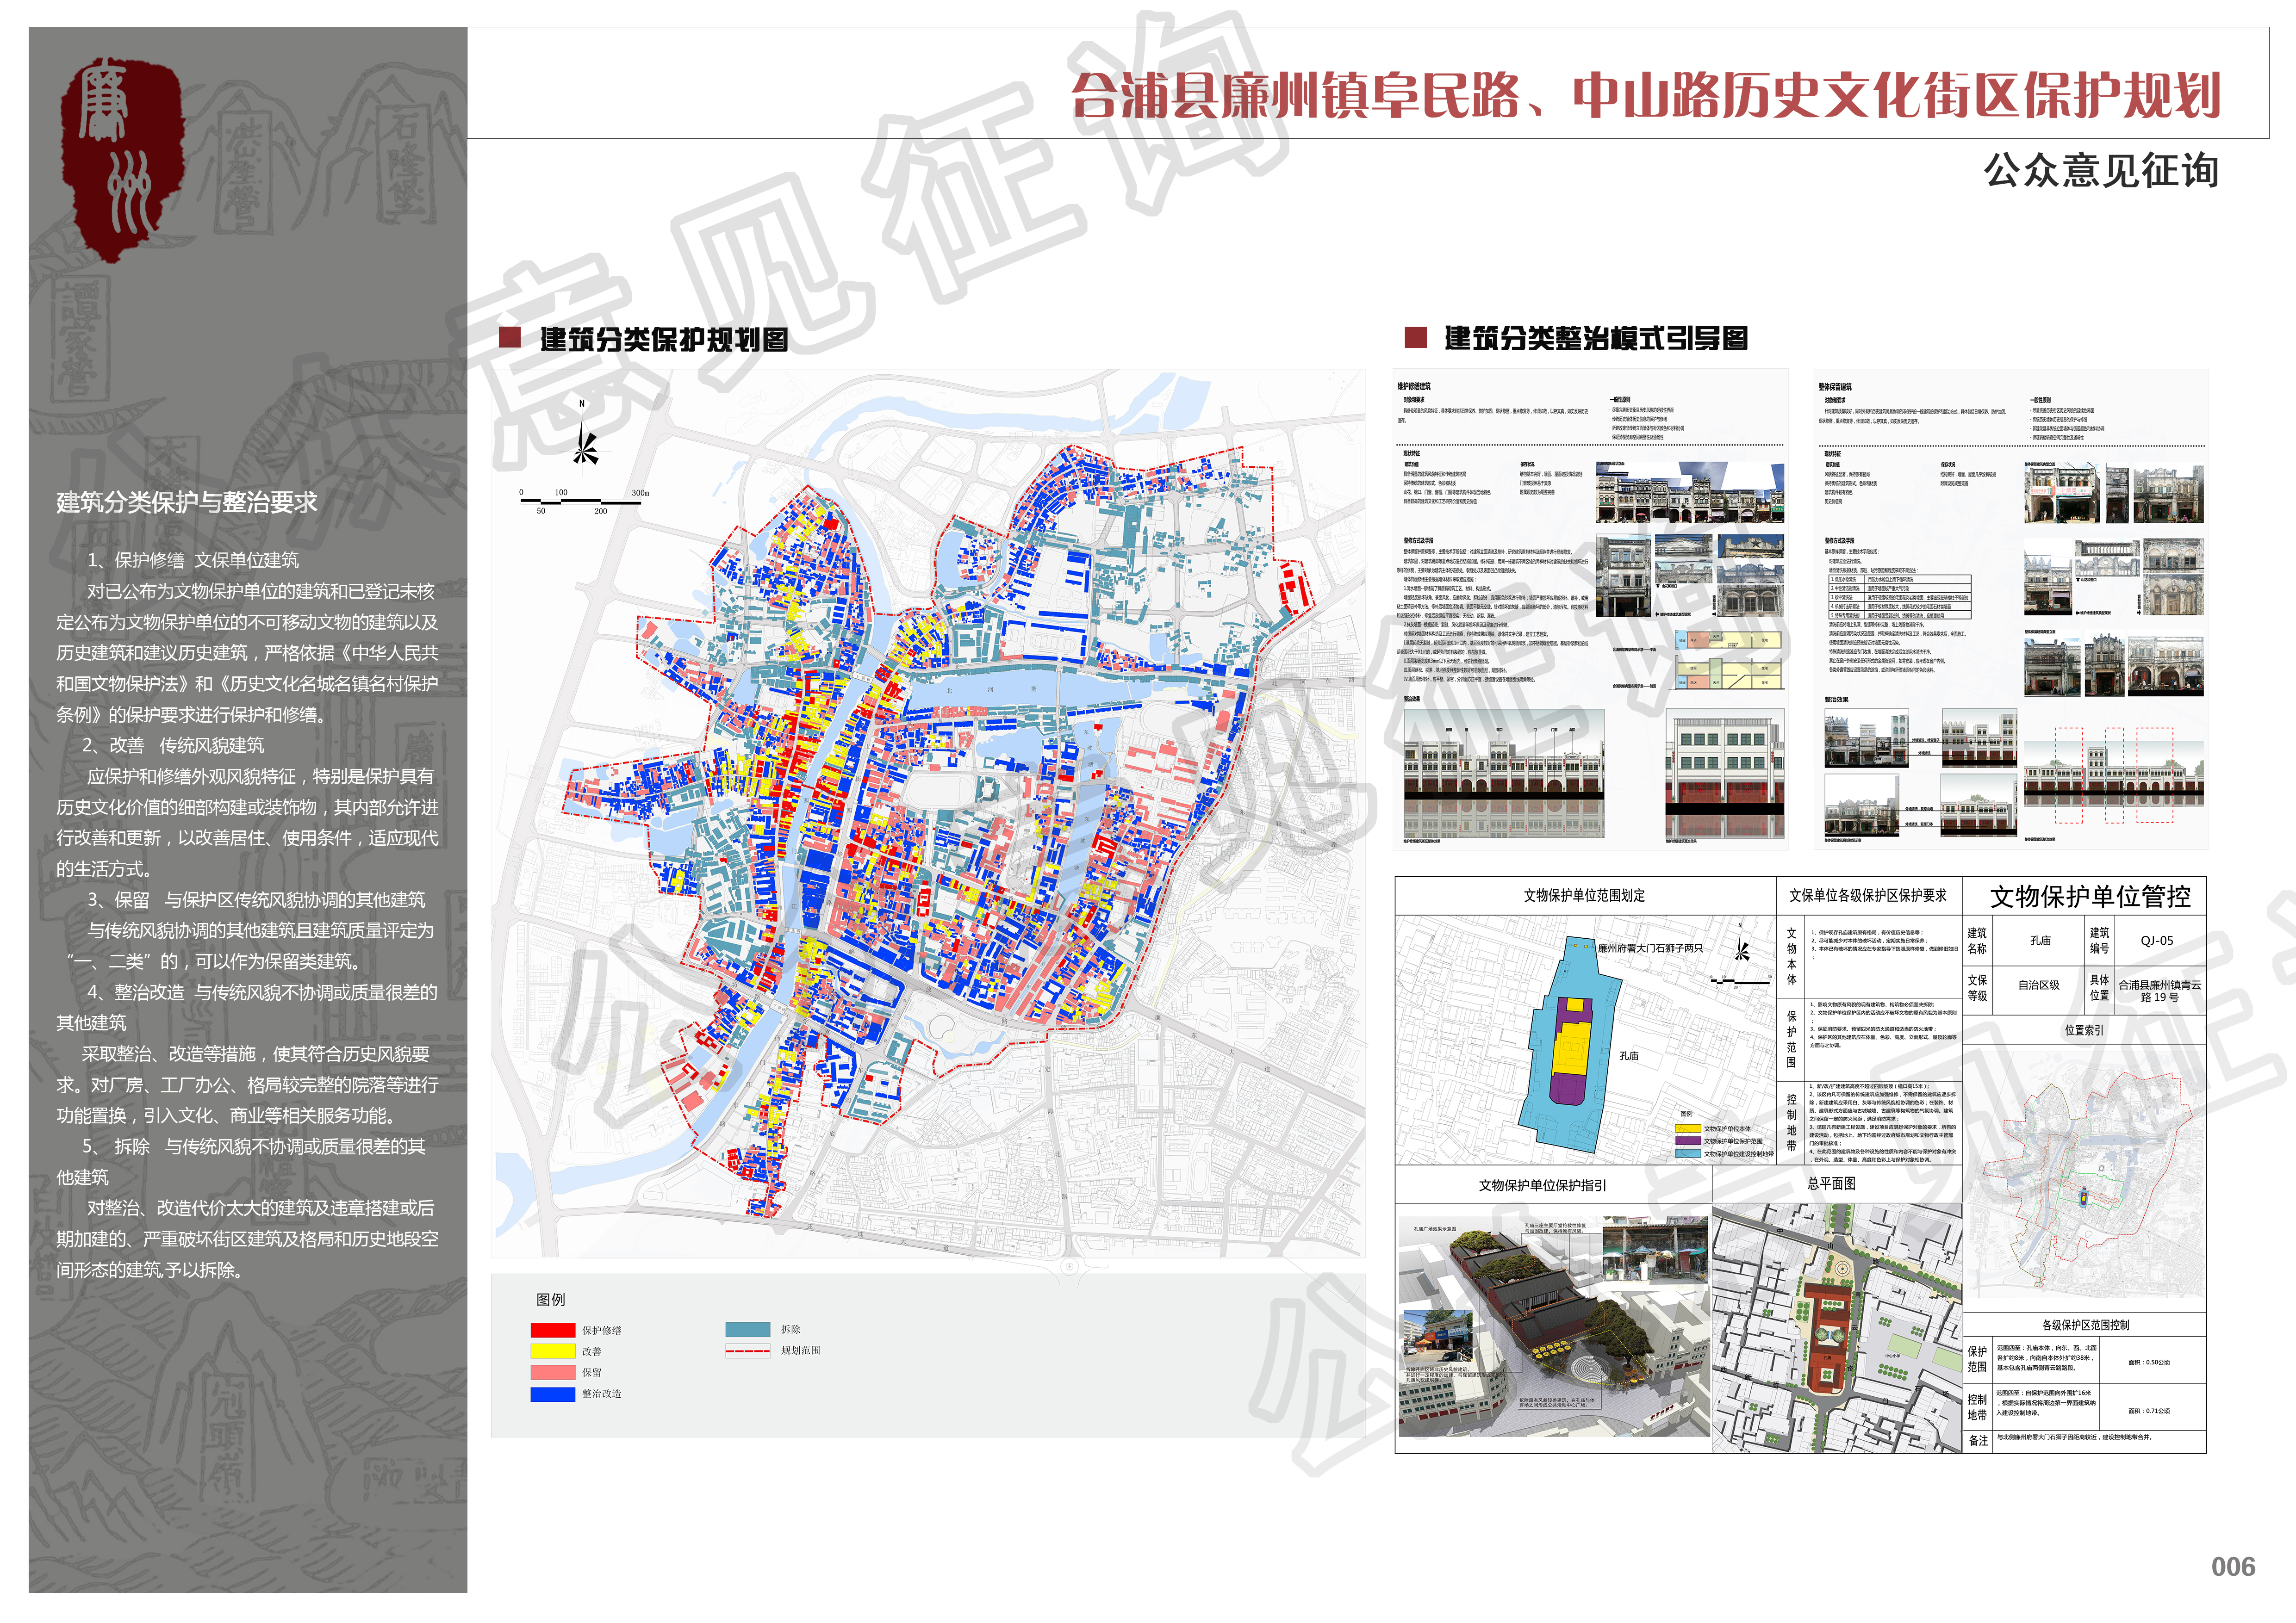Select the pink 保留 legend swatch
The width and height of the screenshot is (2296, 1623).
[553, 1372]
